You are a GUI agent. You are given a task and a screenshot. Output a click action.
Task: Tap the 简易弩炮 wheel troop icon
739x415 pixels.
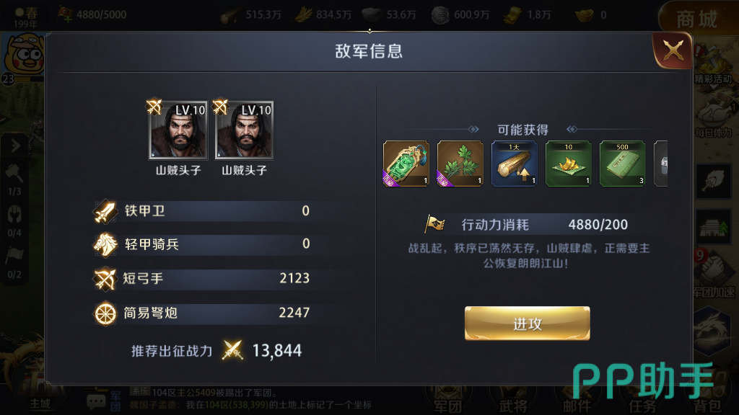click(105, 314)
